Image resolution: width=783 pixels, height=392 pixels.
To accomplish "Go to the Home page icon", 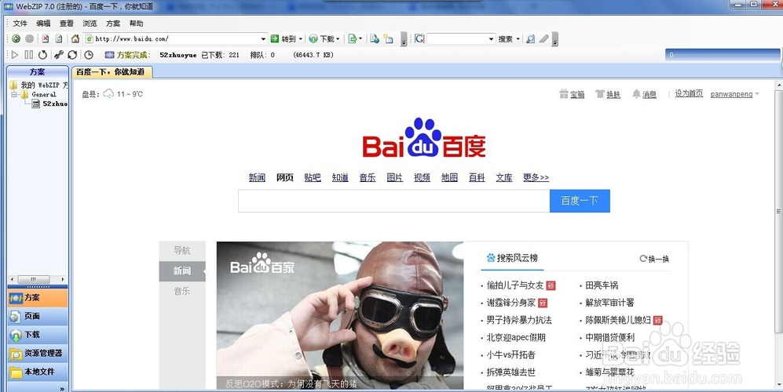I will 75,39.
